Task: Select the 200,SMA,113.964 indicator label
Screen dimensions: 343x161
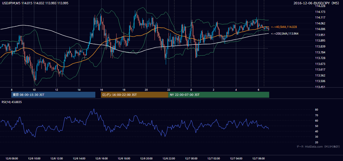Action: click(x=285, y=34)
